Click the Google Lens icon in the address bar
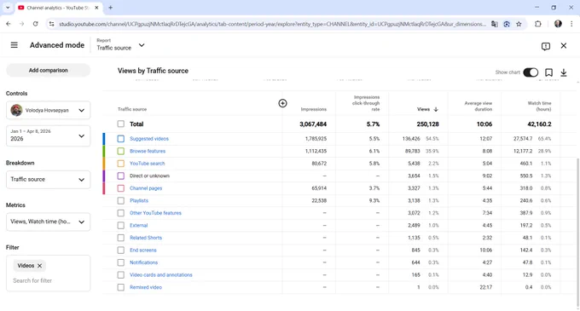This screenshot has width=580, height=311. point(507,24)
